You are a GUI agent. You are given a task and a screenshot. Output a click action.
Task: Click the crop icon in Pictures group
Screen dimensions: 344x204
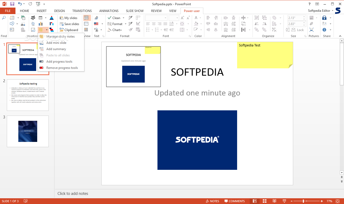pos(312,24)
